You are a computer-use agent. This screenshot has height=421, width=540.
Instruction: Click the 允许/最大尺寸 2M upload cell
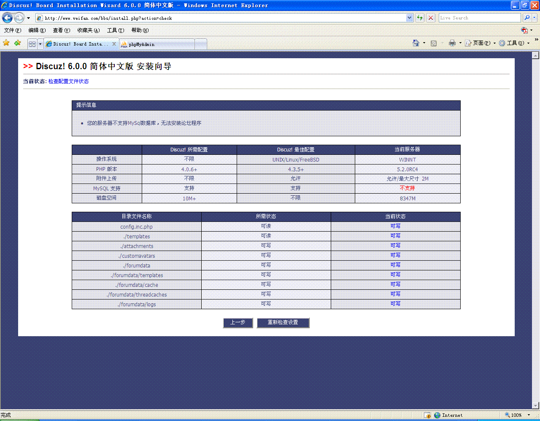[x=408, y=179]
